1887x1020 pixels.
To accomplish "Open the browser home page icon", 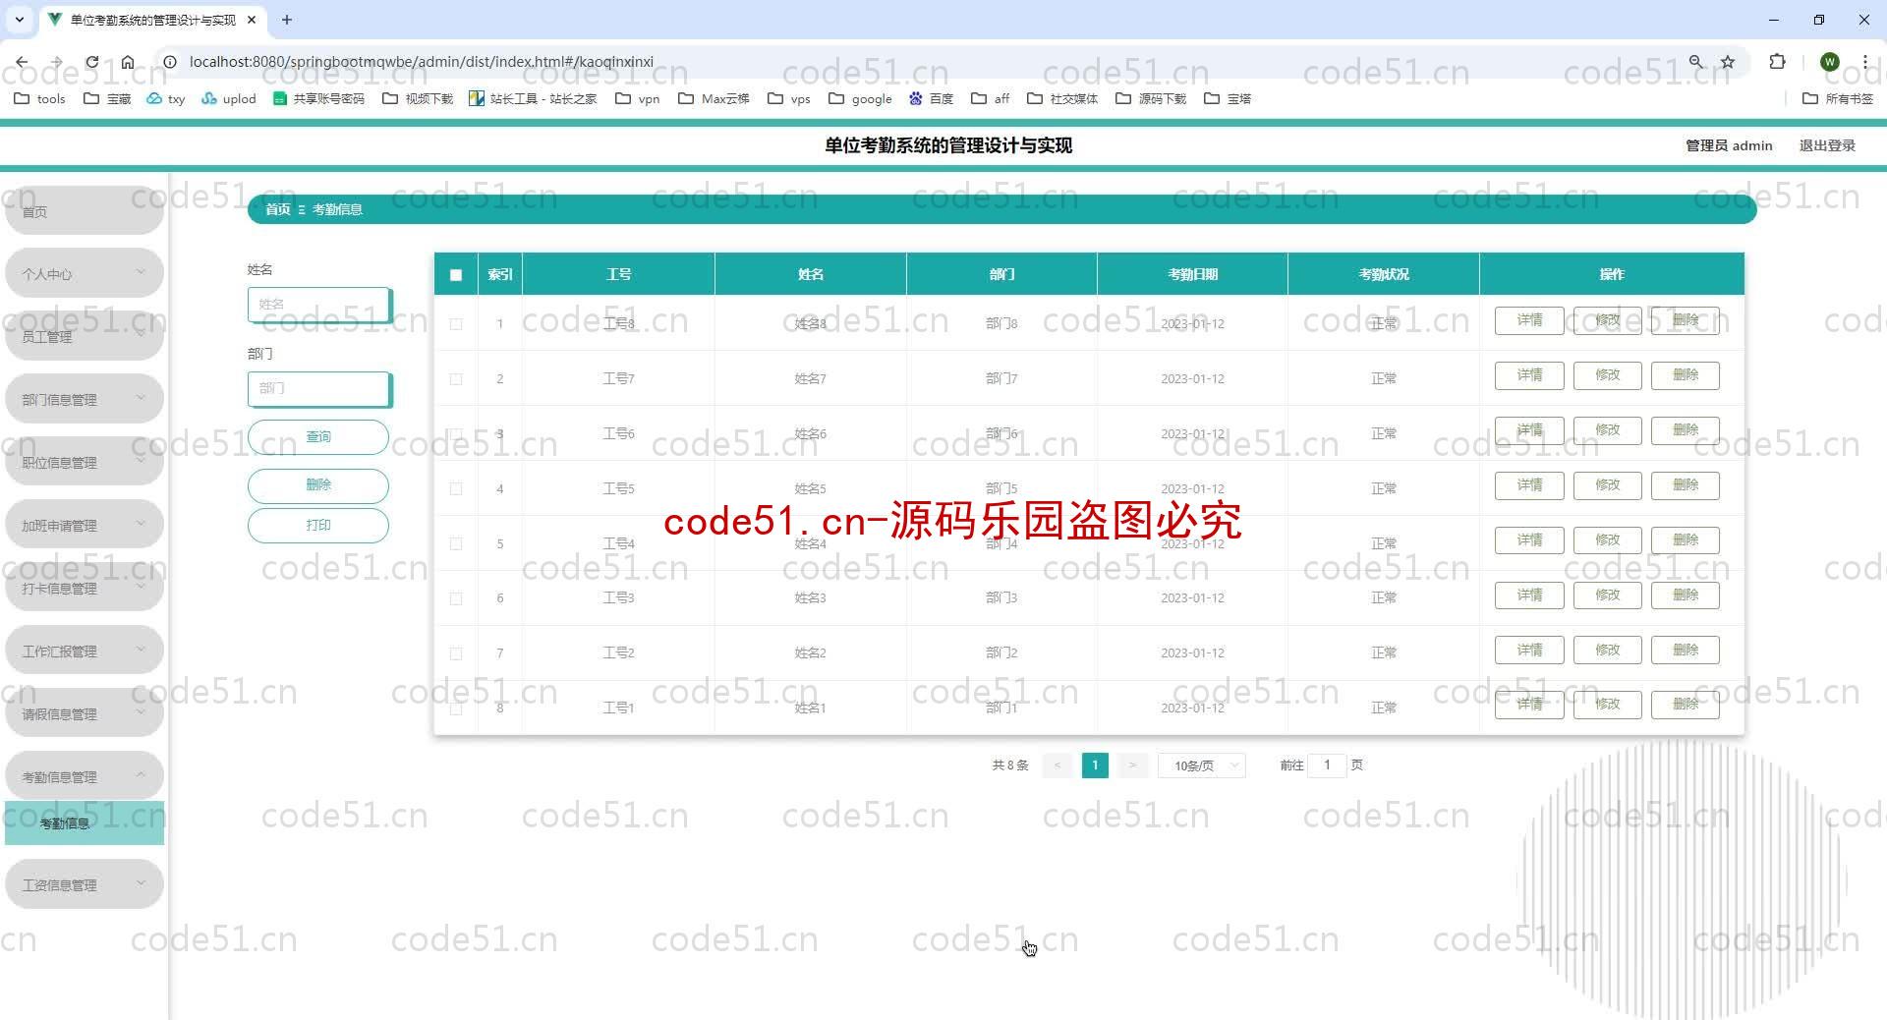I will pos(128,61).
